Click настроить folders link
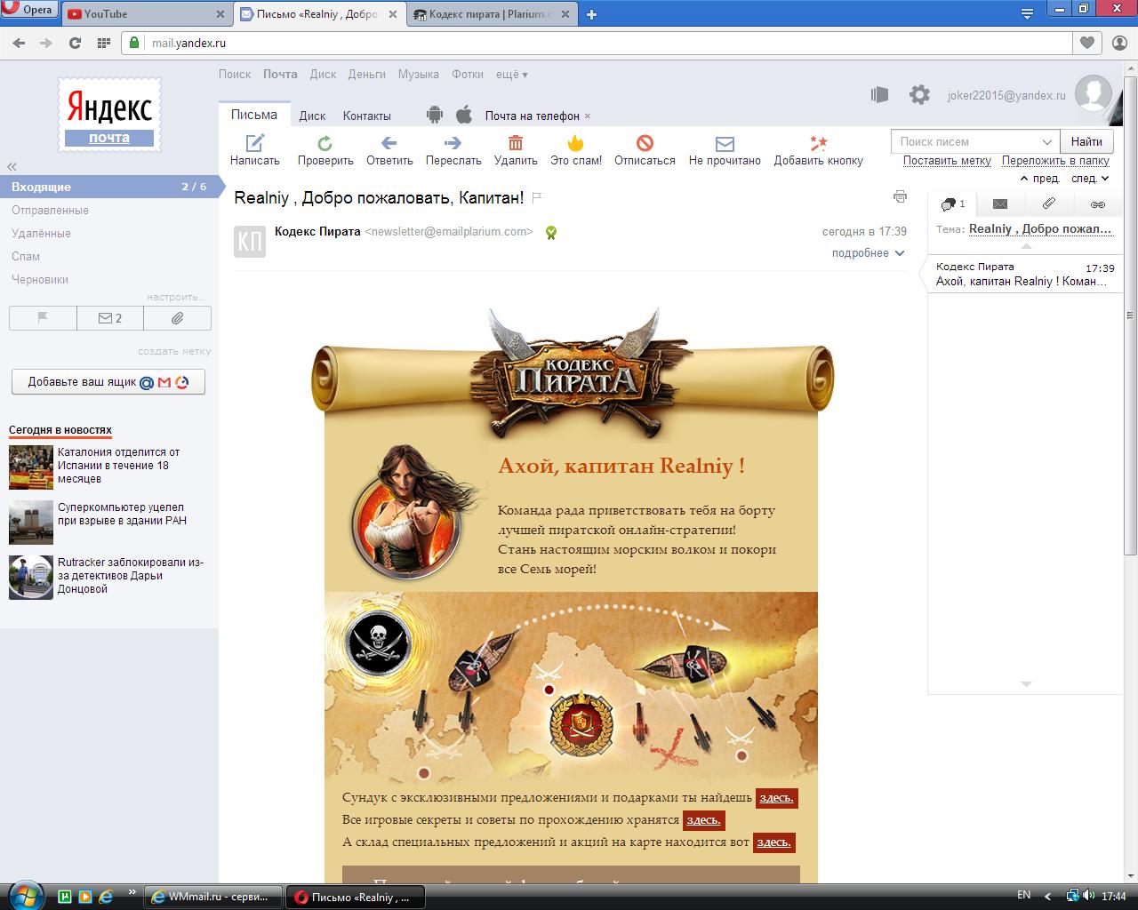The image size is (1138, 910). click(176, 297)
